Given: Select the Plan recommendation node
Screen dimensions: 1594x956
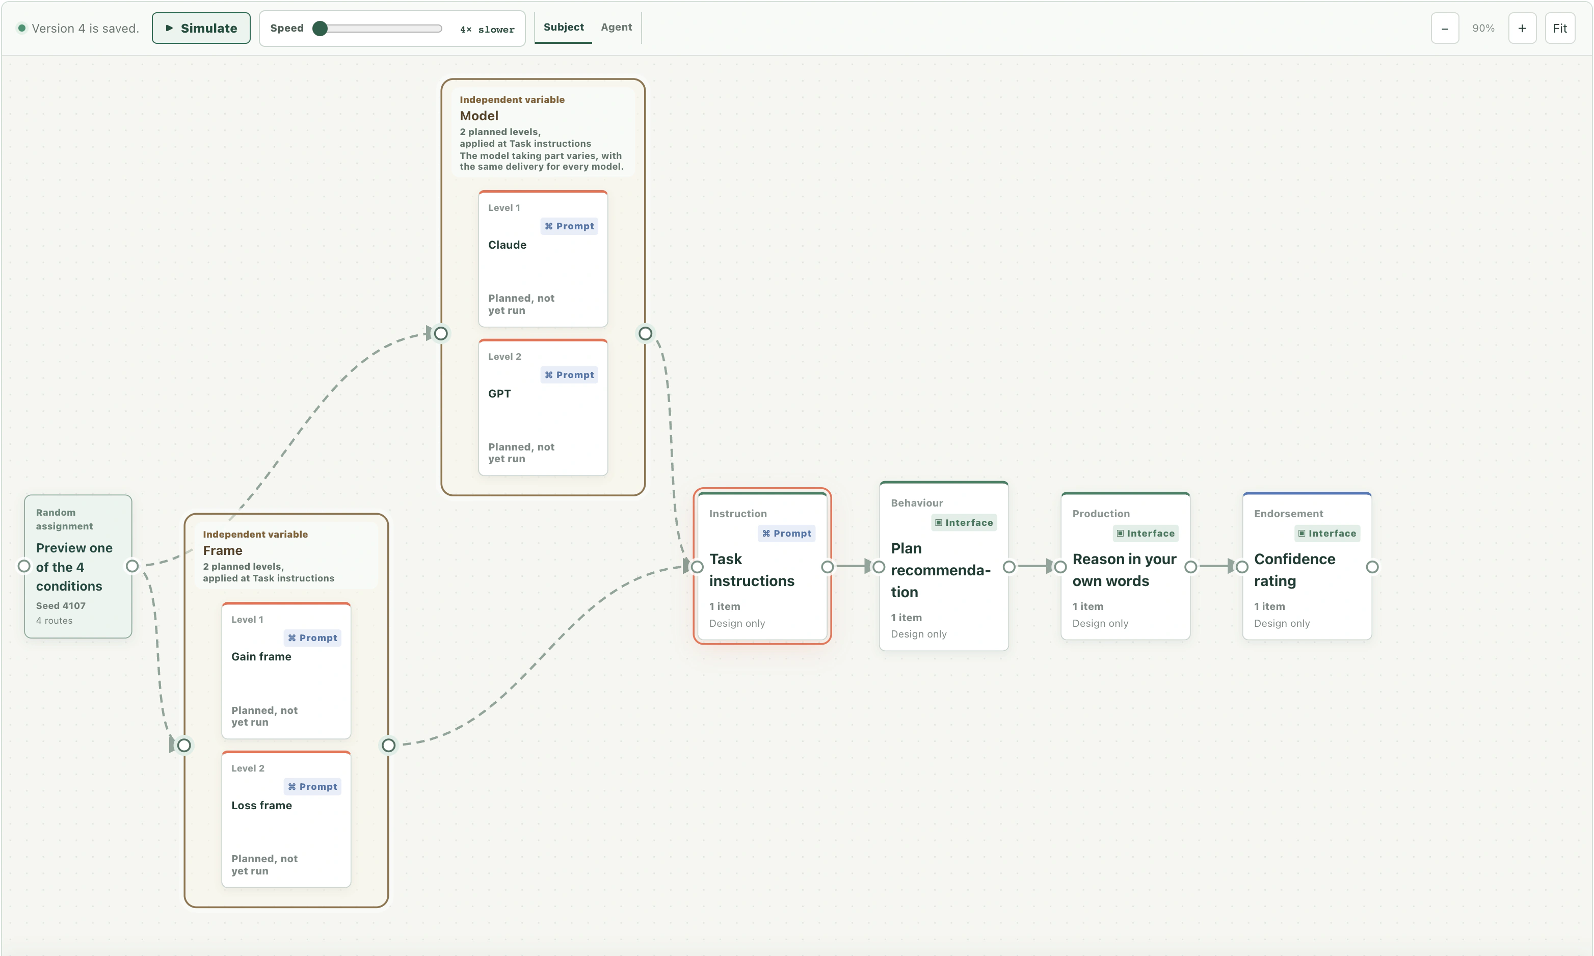Looking at the screenshot, I should click(944, 566).
